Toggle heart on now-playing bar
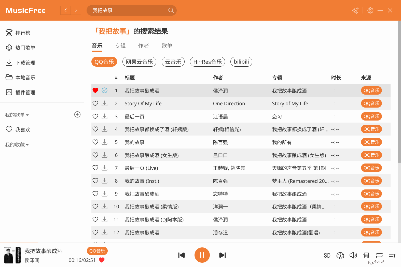The width and height of the screenshot is (401, 267). [102, 260]
